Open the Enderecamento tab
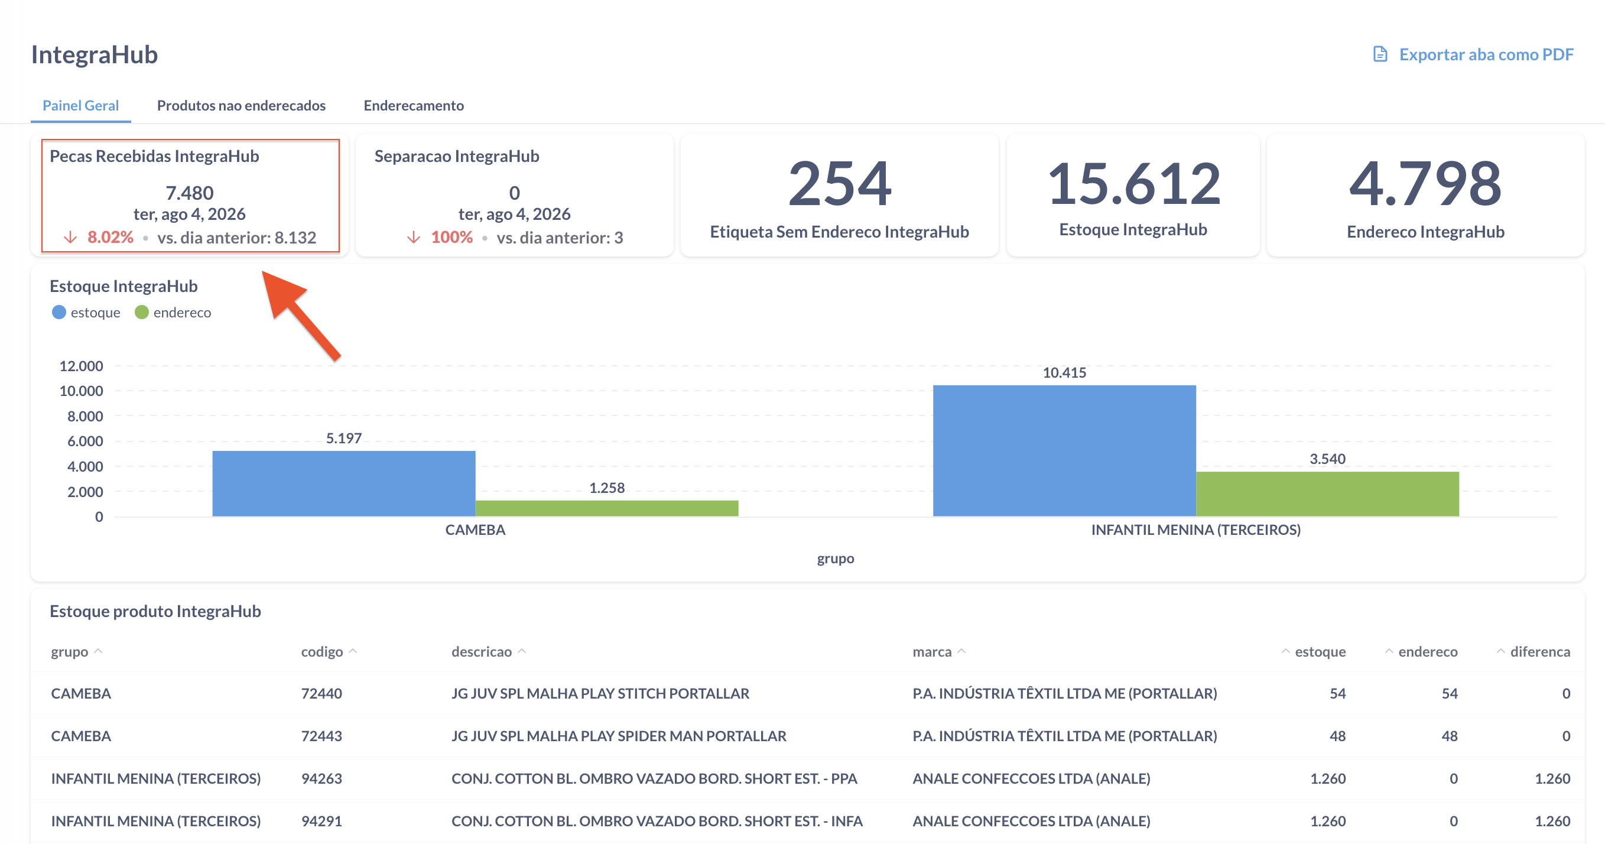 coord(414,105)
